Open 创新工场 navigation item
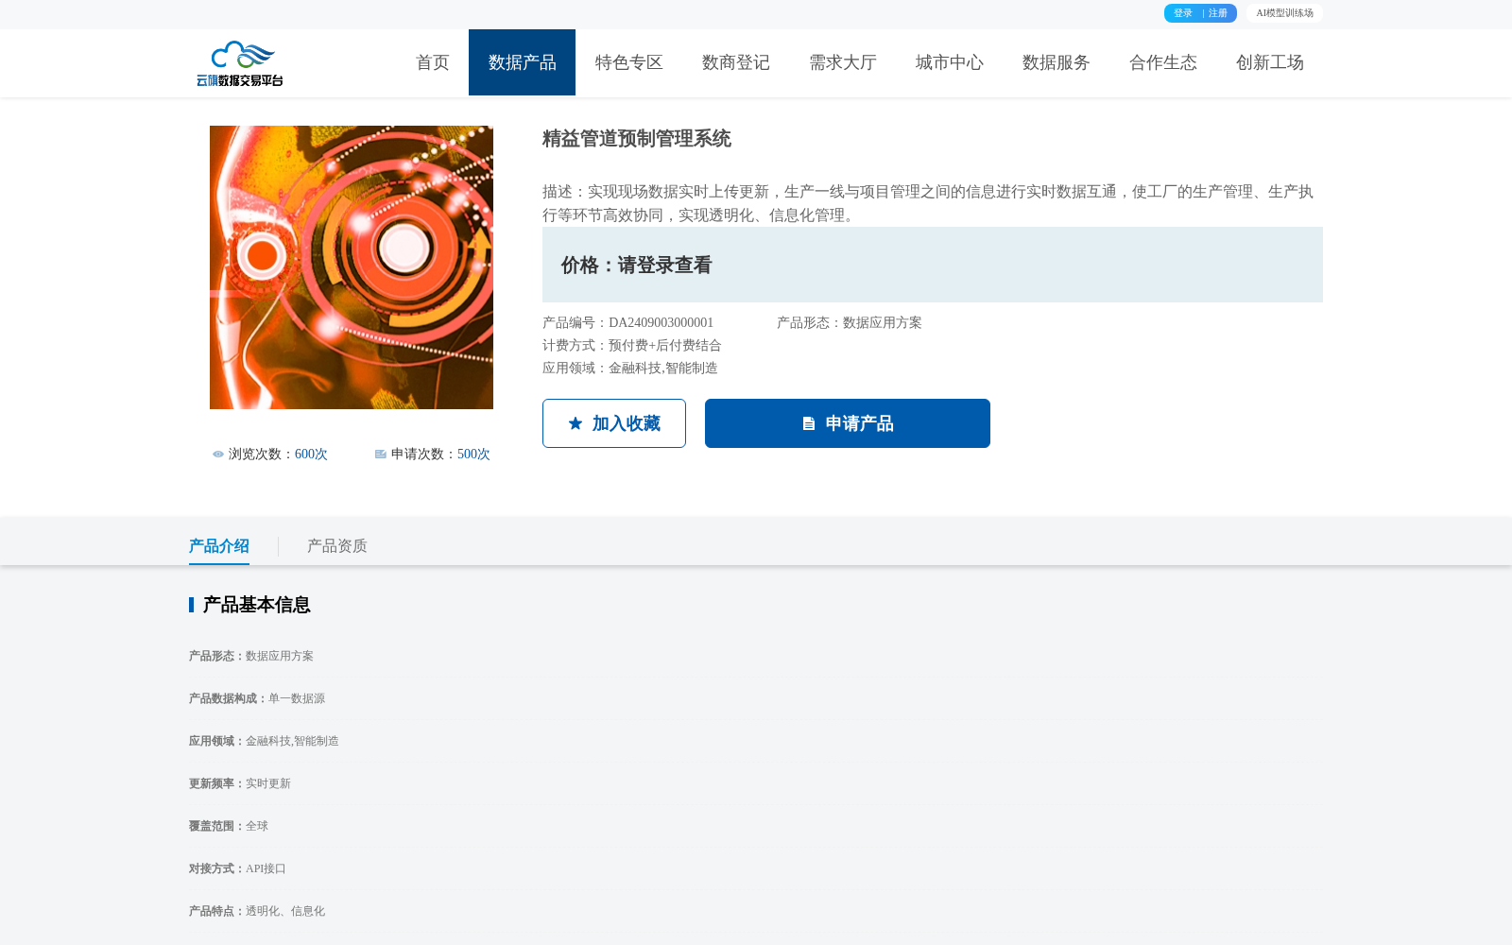The height and width of the screenshot is (945, 1512). pyautogui.click(x=1269, y=62)
